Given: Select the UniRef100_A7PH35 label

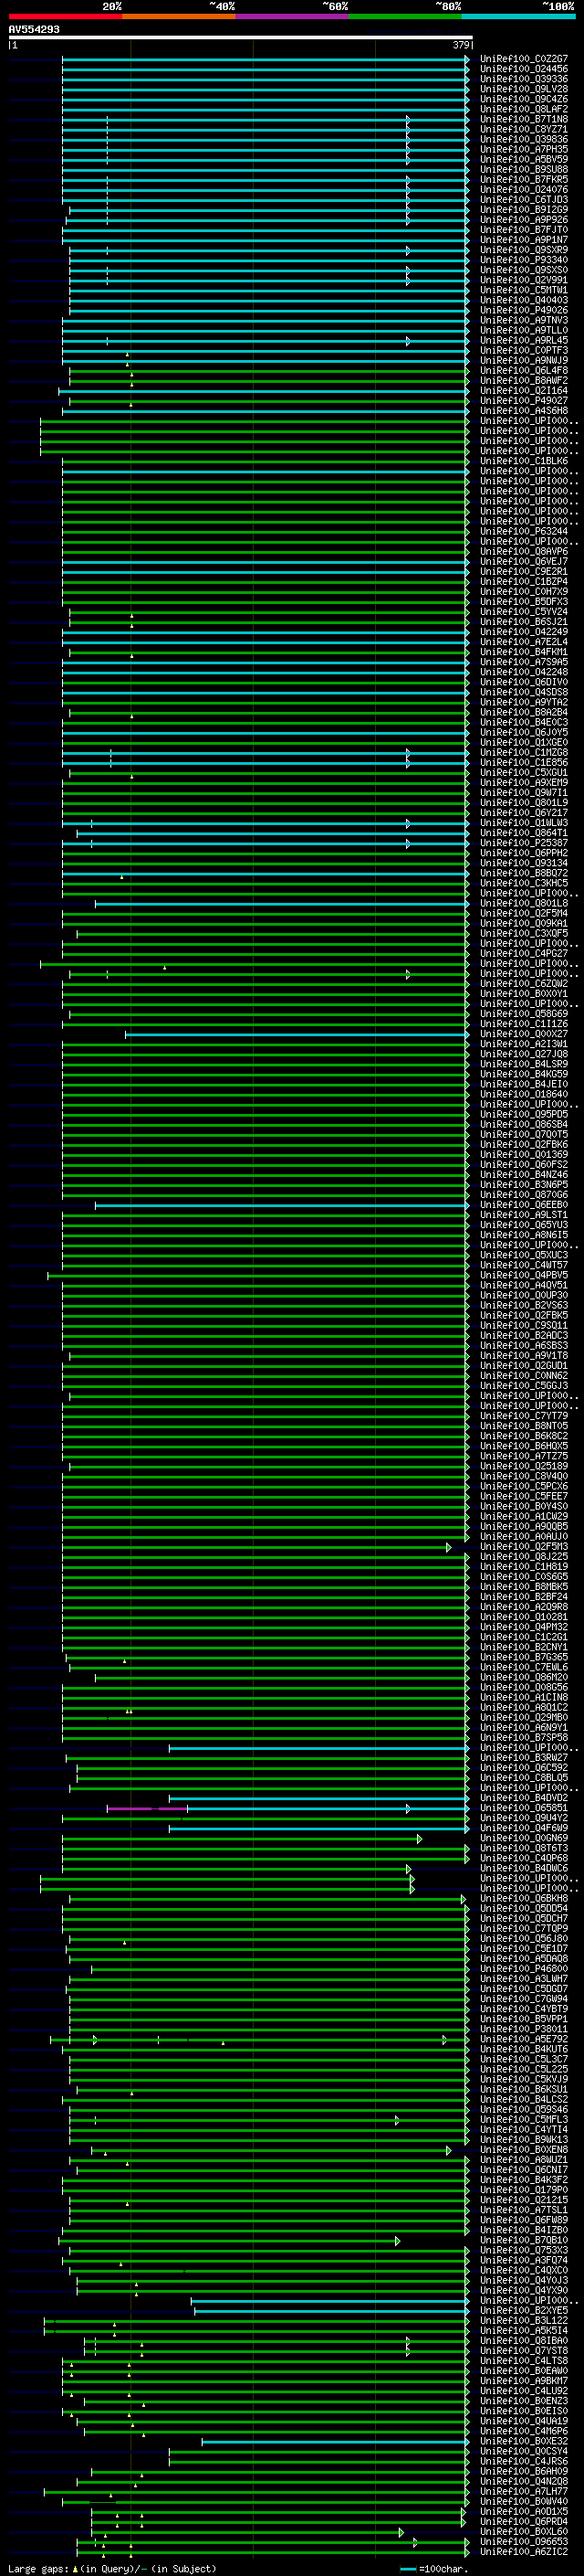Looking at the screenshot, I should pyautogui.click(x=524, y=149).
